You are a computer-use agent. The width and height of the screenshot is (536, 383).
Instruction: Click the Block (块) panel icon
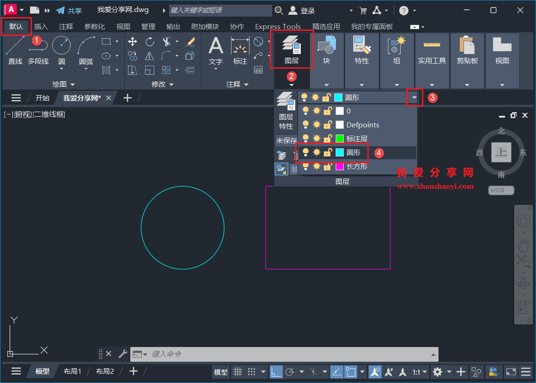pos(327,48)
